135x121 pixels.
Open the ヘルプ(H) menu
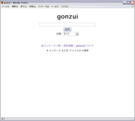click(x=64, y=6)
